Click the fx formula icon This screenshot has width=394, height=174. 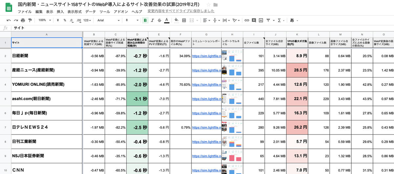(x=5, y=28)
